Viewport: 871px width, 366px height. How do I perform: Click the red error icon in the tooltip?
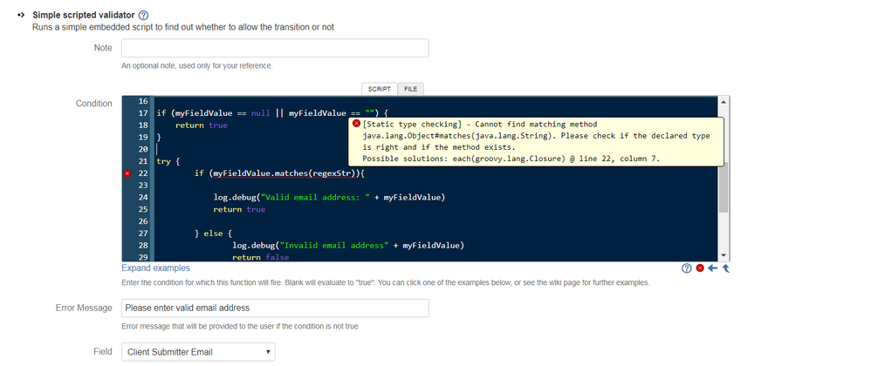(357, 124)
